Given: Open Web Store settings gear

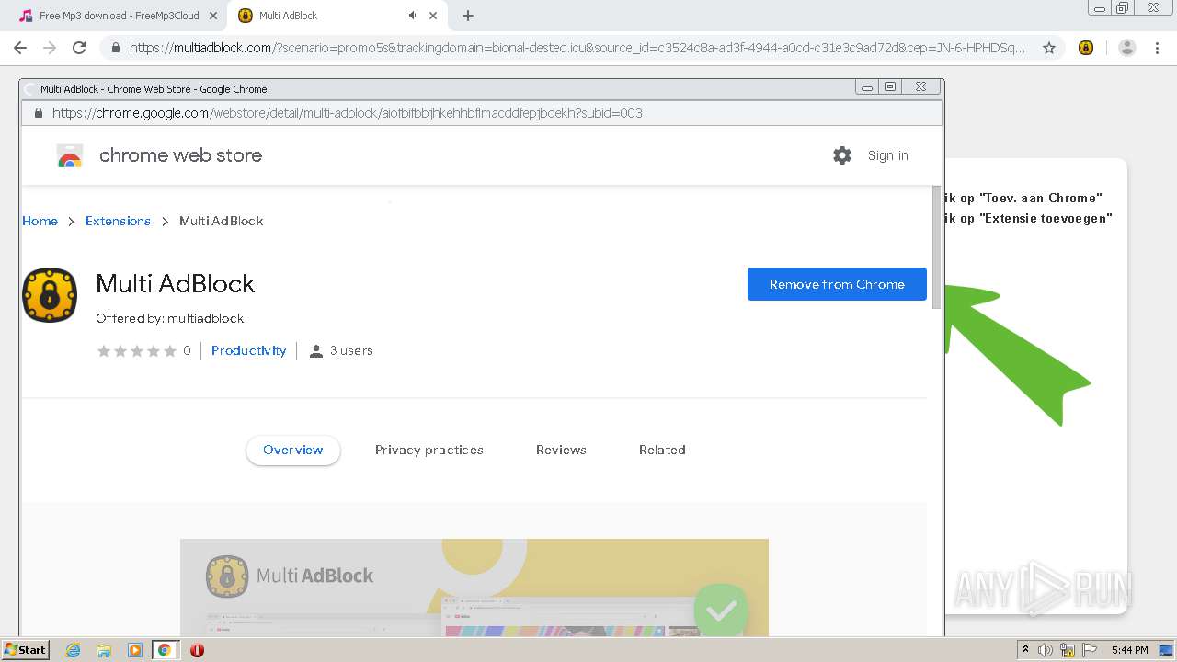Looking at the screenshot, I should [x=842, y=155].
